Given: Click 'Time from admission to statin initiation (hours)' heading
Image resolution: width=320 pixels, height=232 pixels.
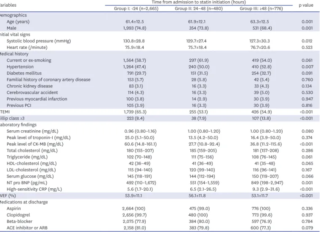Looking at the screenshot, I should tap(199, 2).
